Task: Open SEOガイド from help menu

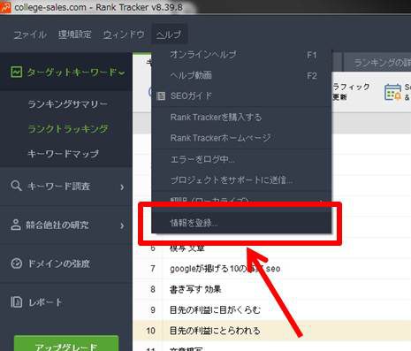Action: click(x=241, y=95)
